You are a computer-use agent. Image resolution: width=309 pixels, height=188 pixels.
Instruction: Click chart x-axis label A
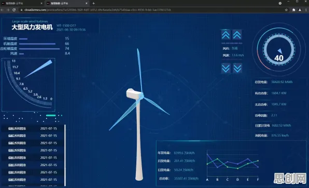207,180
